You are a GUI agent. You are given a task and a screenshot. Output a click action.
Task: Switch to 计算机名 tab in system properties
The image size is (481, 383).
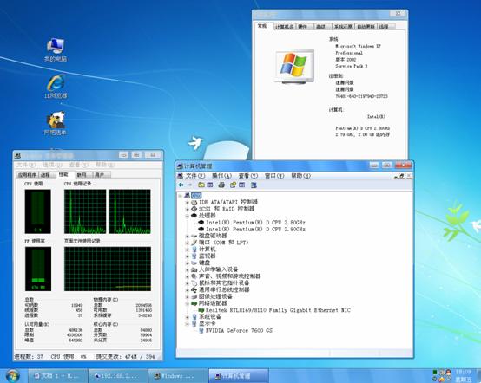click(x=285, y=27)
